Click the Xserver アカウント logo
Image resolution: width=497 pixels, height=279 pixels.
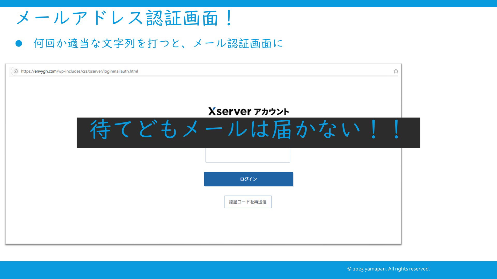pyautogui.click(x=248, y=111)
